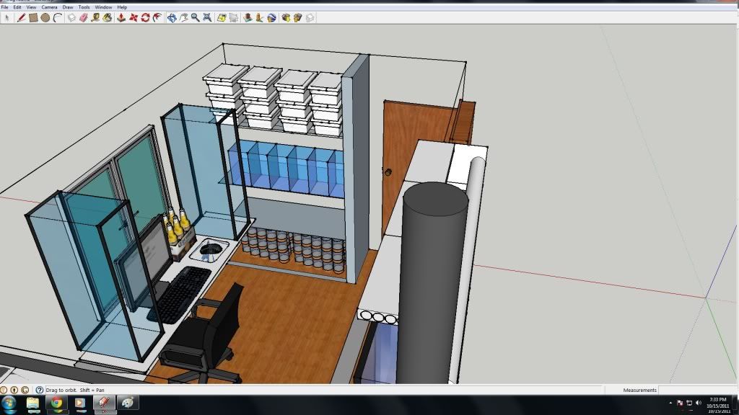Choose the Rotate tool
Screen dimensions: 739x415
(145, 18)
